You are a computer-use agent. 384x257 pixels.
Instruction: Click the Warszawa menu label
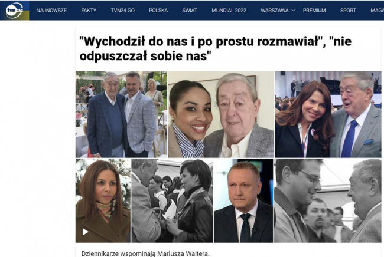pyautogui.click(x=275, y=11)
